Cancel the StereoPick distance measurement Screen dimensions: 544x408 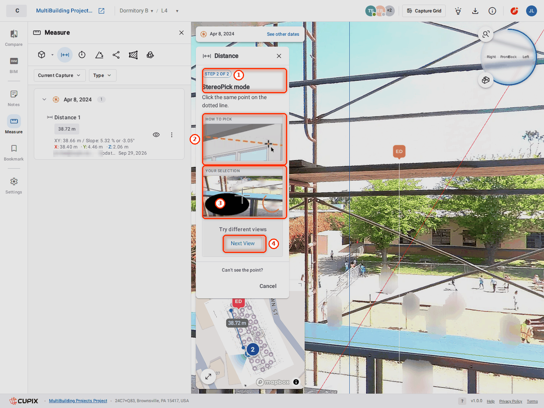(x=268, y=286)
